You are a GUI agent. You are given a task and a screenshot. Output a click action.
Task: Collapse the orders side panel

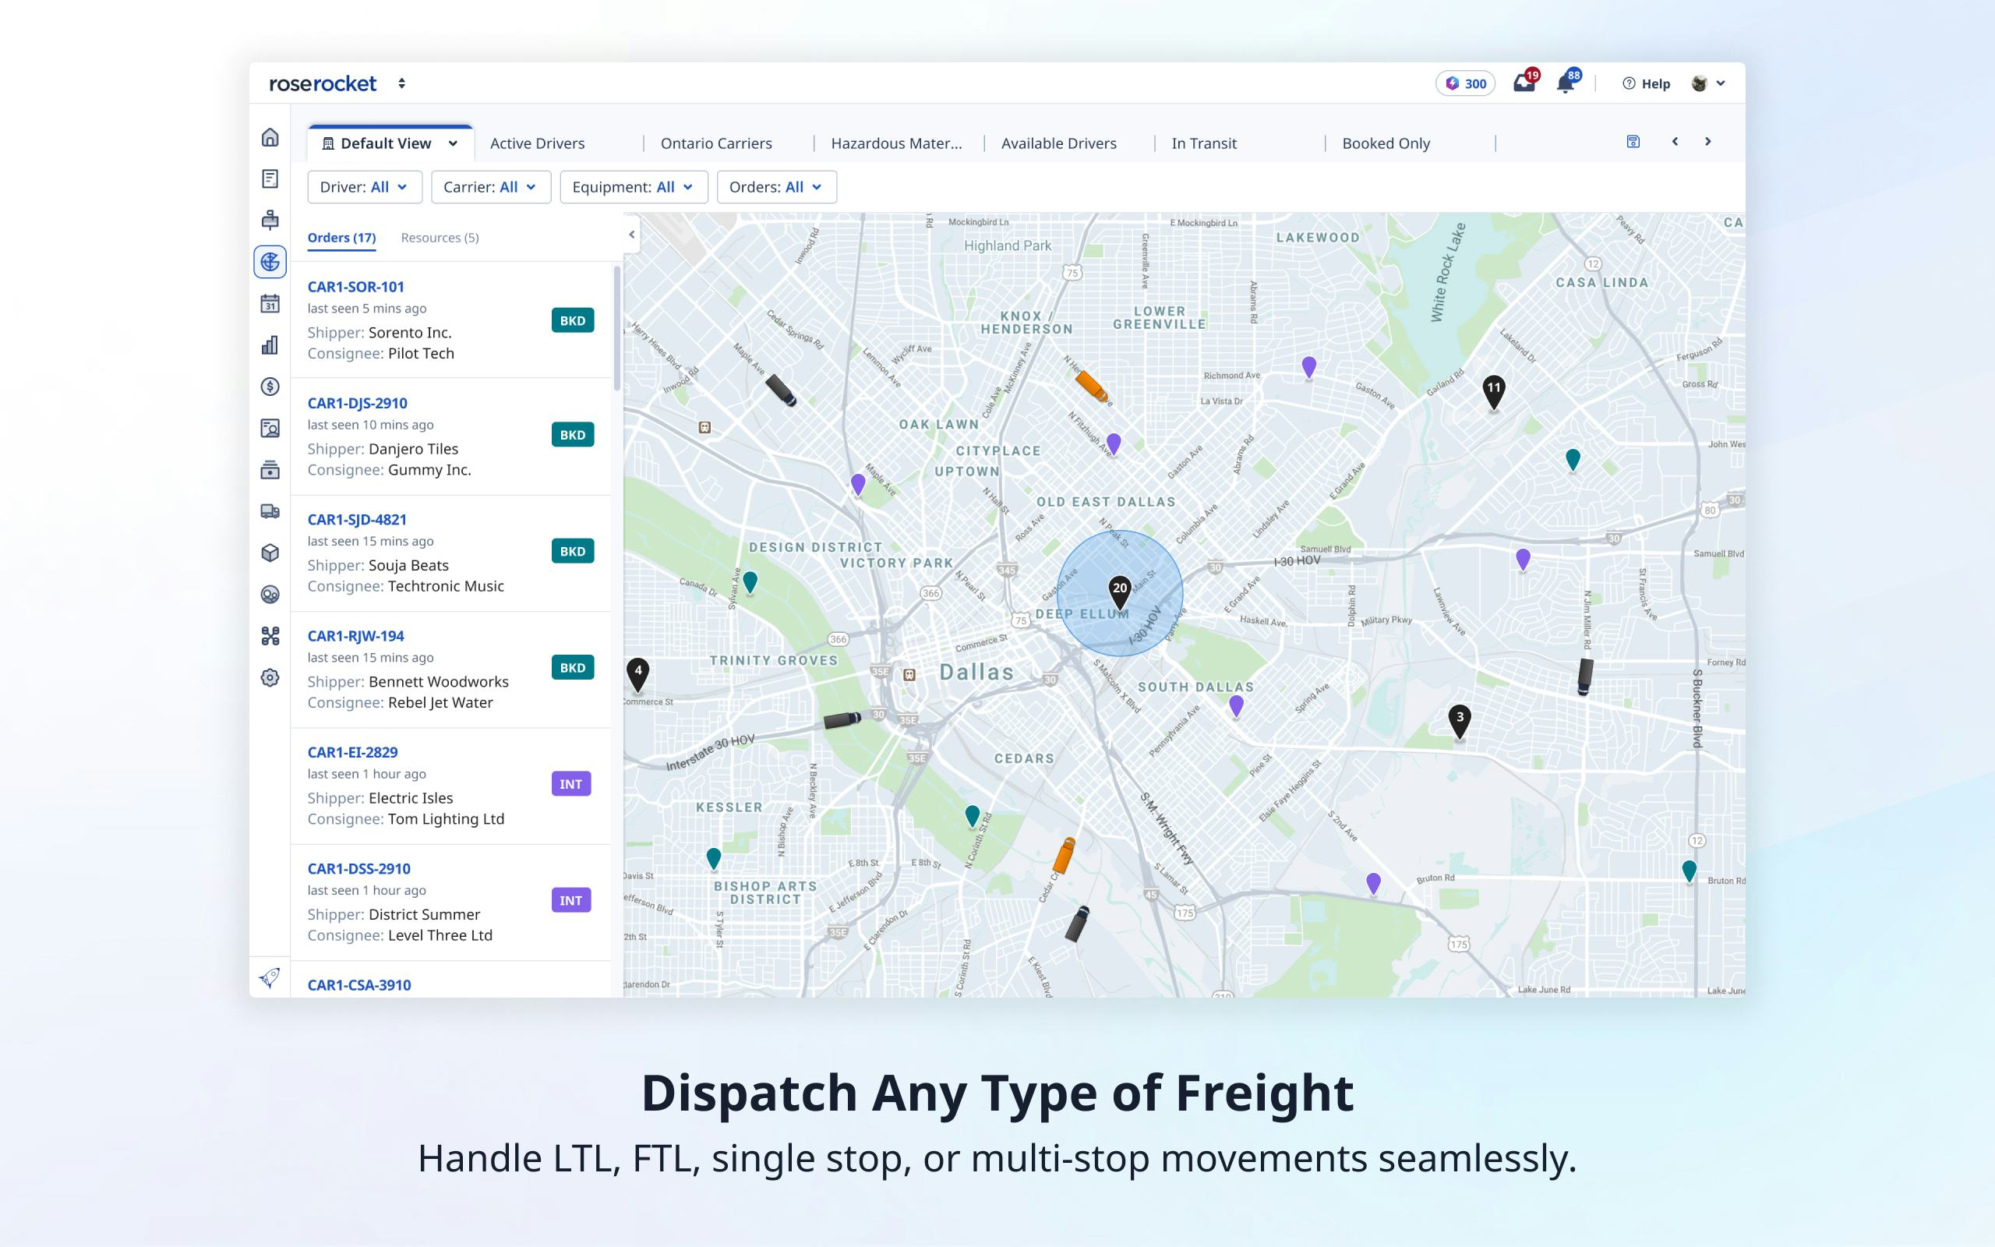(x=631, y=235)
